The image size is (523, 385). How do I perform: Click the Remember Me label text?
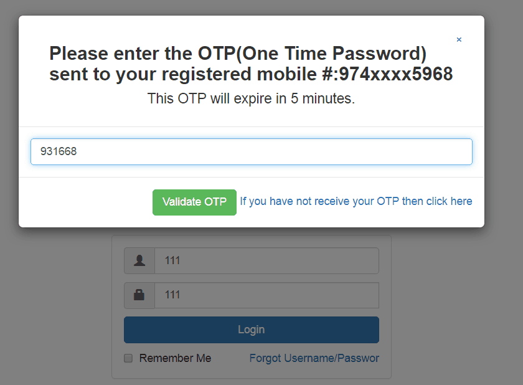click(176, 358)
